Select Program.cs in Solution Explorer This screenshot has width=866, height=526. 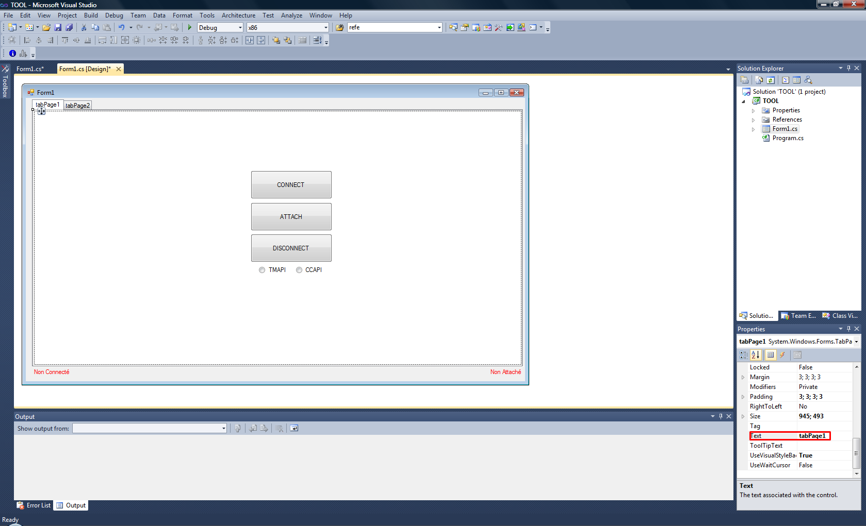pyautogui.click(x=788, y=138)
